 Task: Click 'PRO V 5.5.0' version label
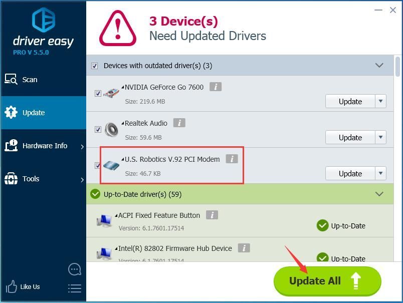point(31,53)
